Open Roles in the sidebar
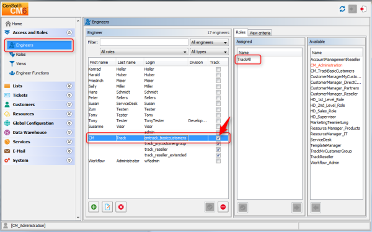Screen dimensions: 372x232 17,55
